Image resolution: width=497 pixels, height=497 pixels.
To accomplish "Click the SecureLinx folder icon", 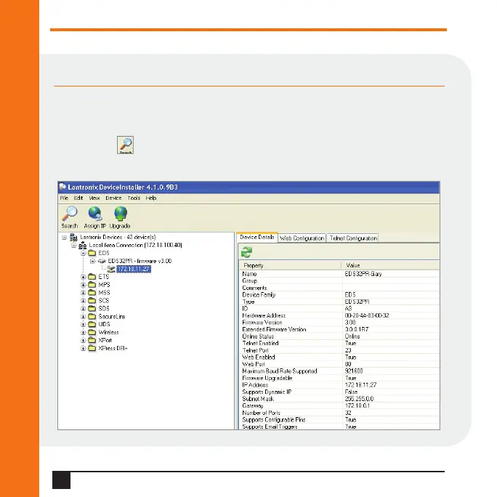I will pyautogui.click(x=92, y=316).
